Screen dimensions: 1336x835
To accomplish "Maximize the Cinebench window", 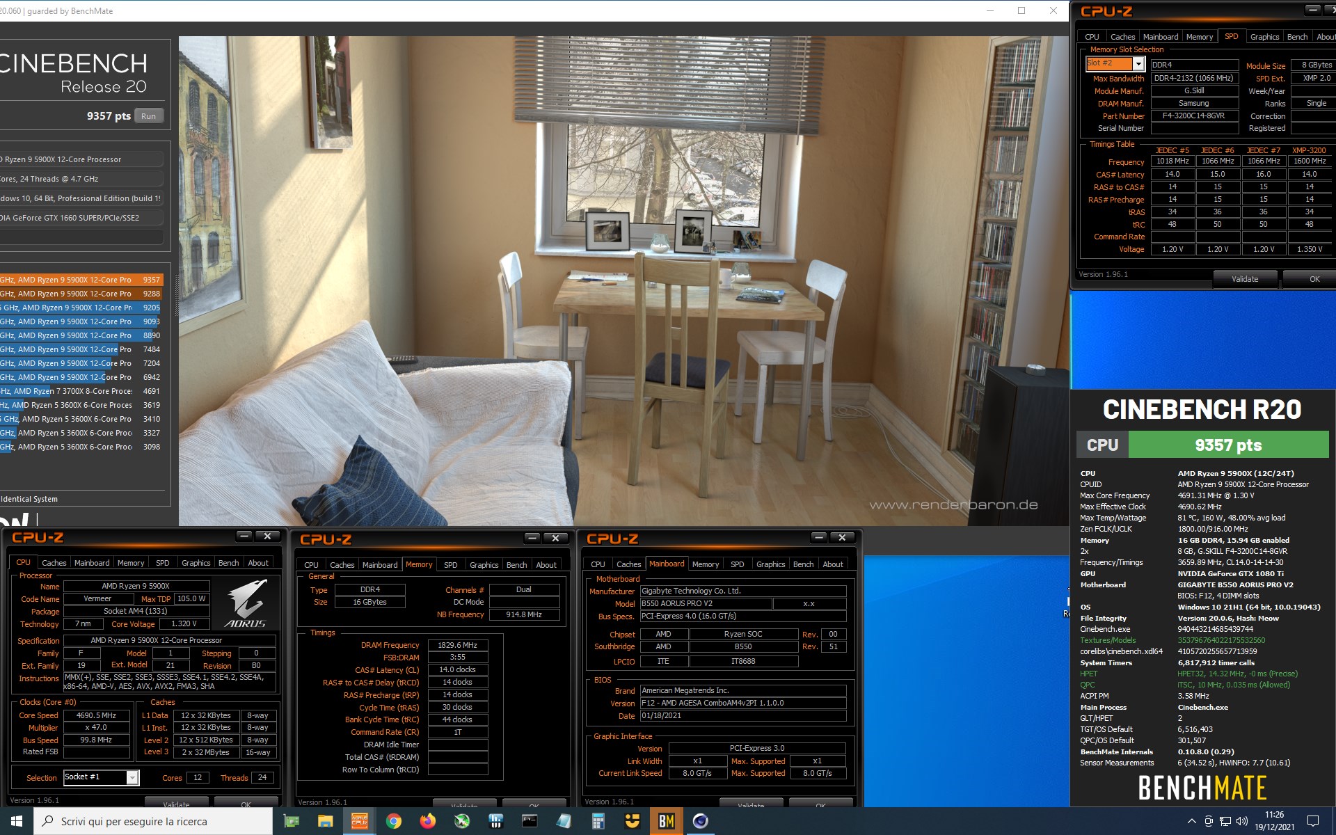I will [1021, 10].
